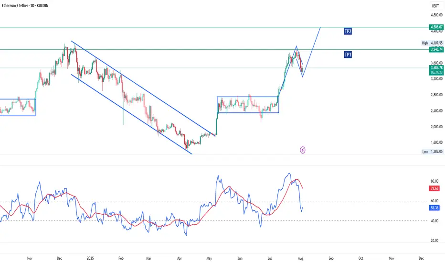Screen dimensions: 445x263
Task: Click the 2,800.00 price scale label
Action: [436, 95]
